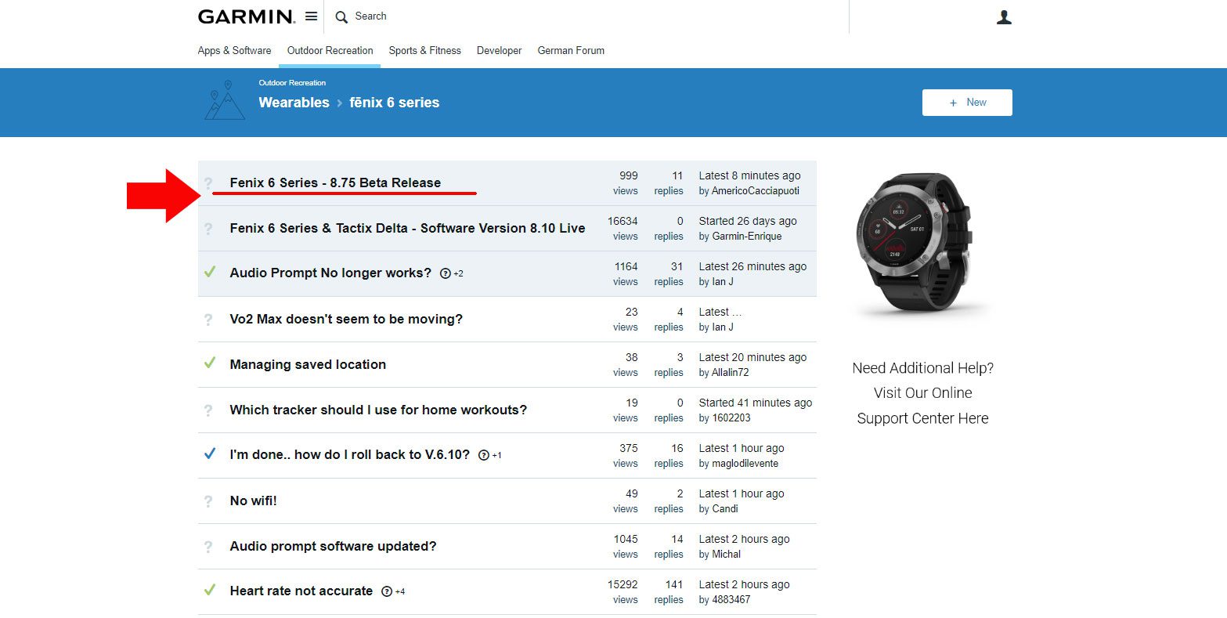The image size is (1227, 618).
Task: Click author Garmin-Enrique
Action: pyautogui.click(x=747, y=237)
